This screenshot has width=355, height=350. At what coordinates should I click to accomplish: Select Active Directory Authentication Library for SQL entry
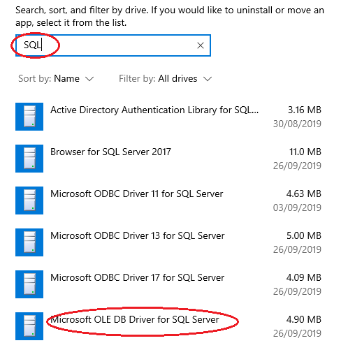154,110
